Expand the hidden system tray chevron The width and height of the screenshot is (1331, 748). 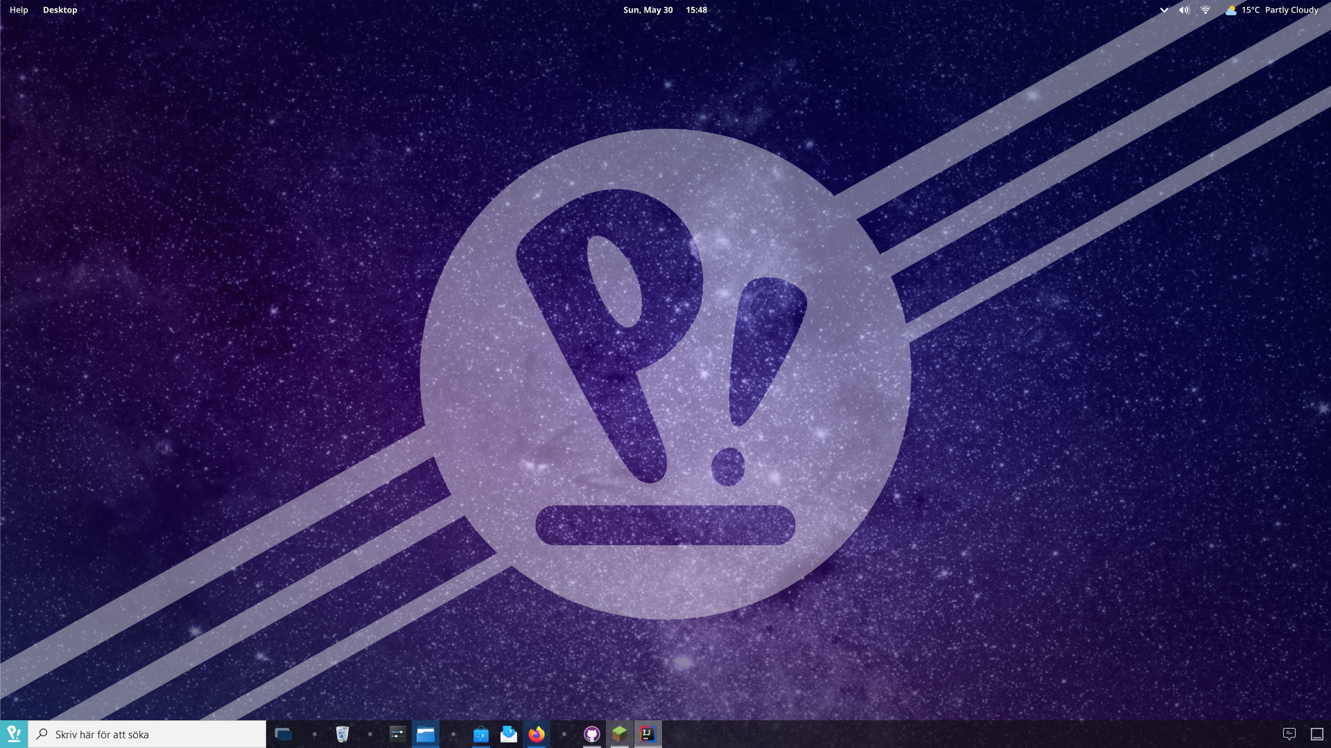point(1164,10)
